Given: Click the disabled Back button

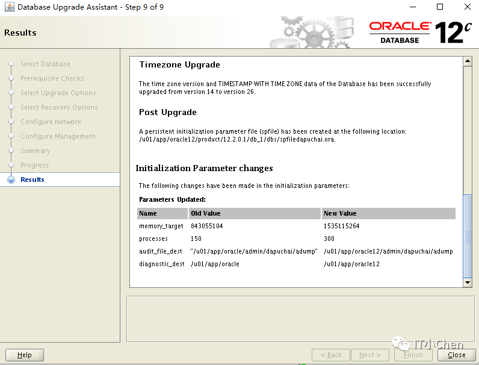Looking at the screenshot, I should pyautogui.click(x=331, y=355).
